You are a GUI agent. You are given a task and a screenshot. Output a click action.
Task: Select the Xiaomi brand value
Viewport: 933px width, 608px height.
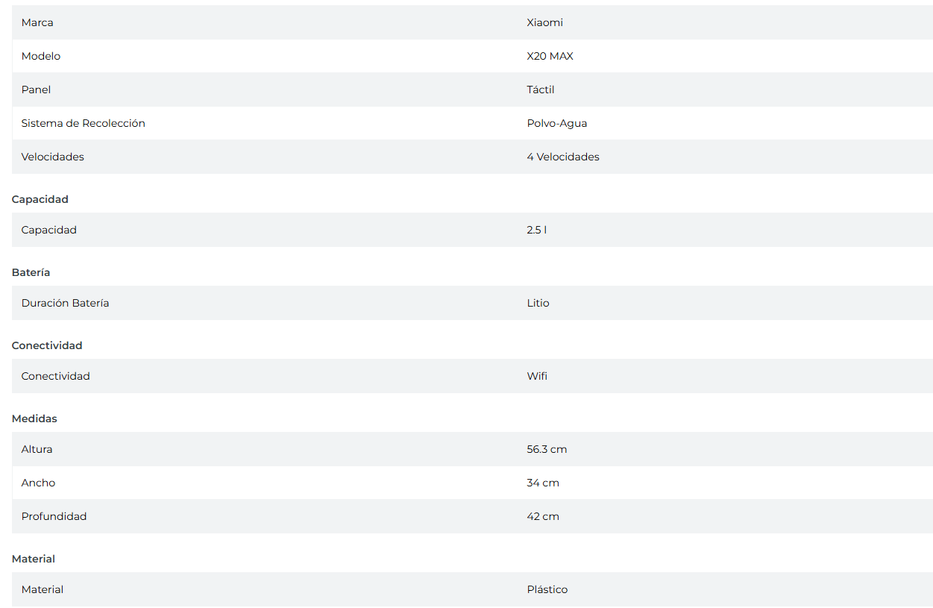tap(544, 22)
